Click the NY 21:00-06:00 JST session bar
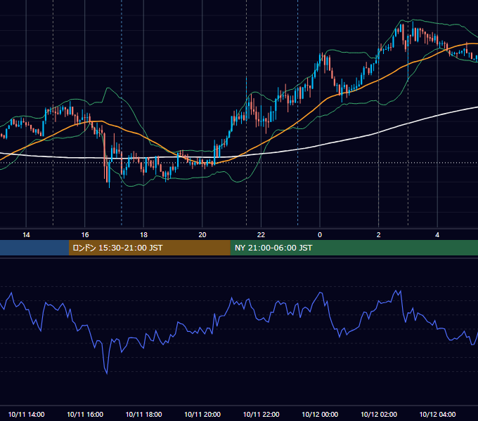The height and width of the screenshot is (421, 478). pos(354,248)
